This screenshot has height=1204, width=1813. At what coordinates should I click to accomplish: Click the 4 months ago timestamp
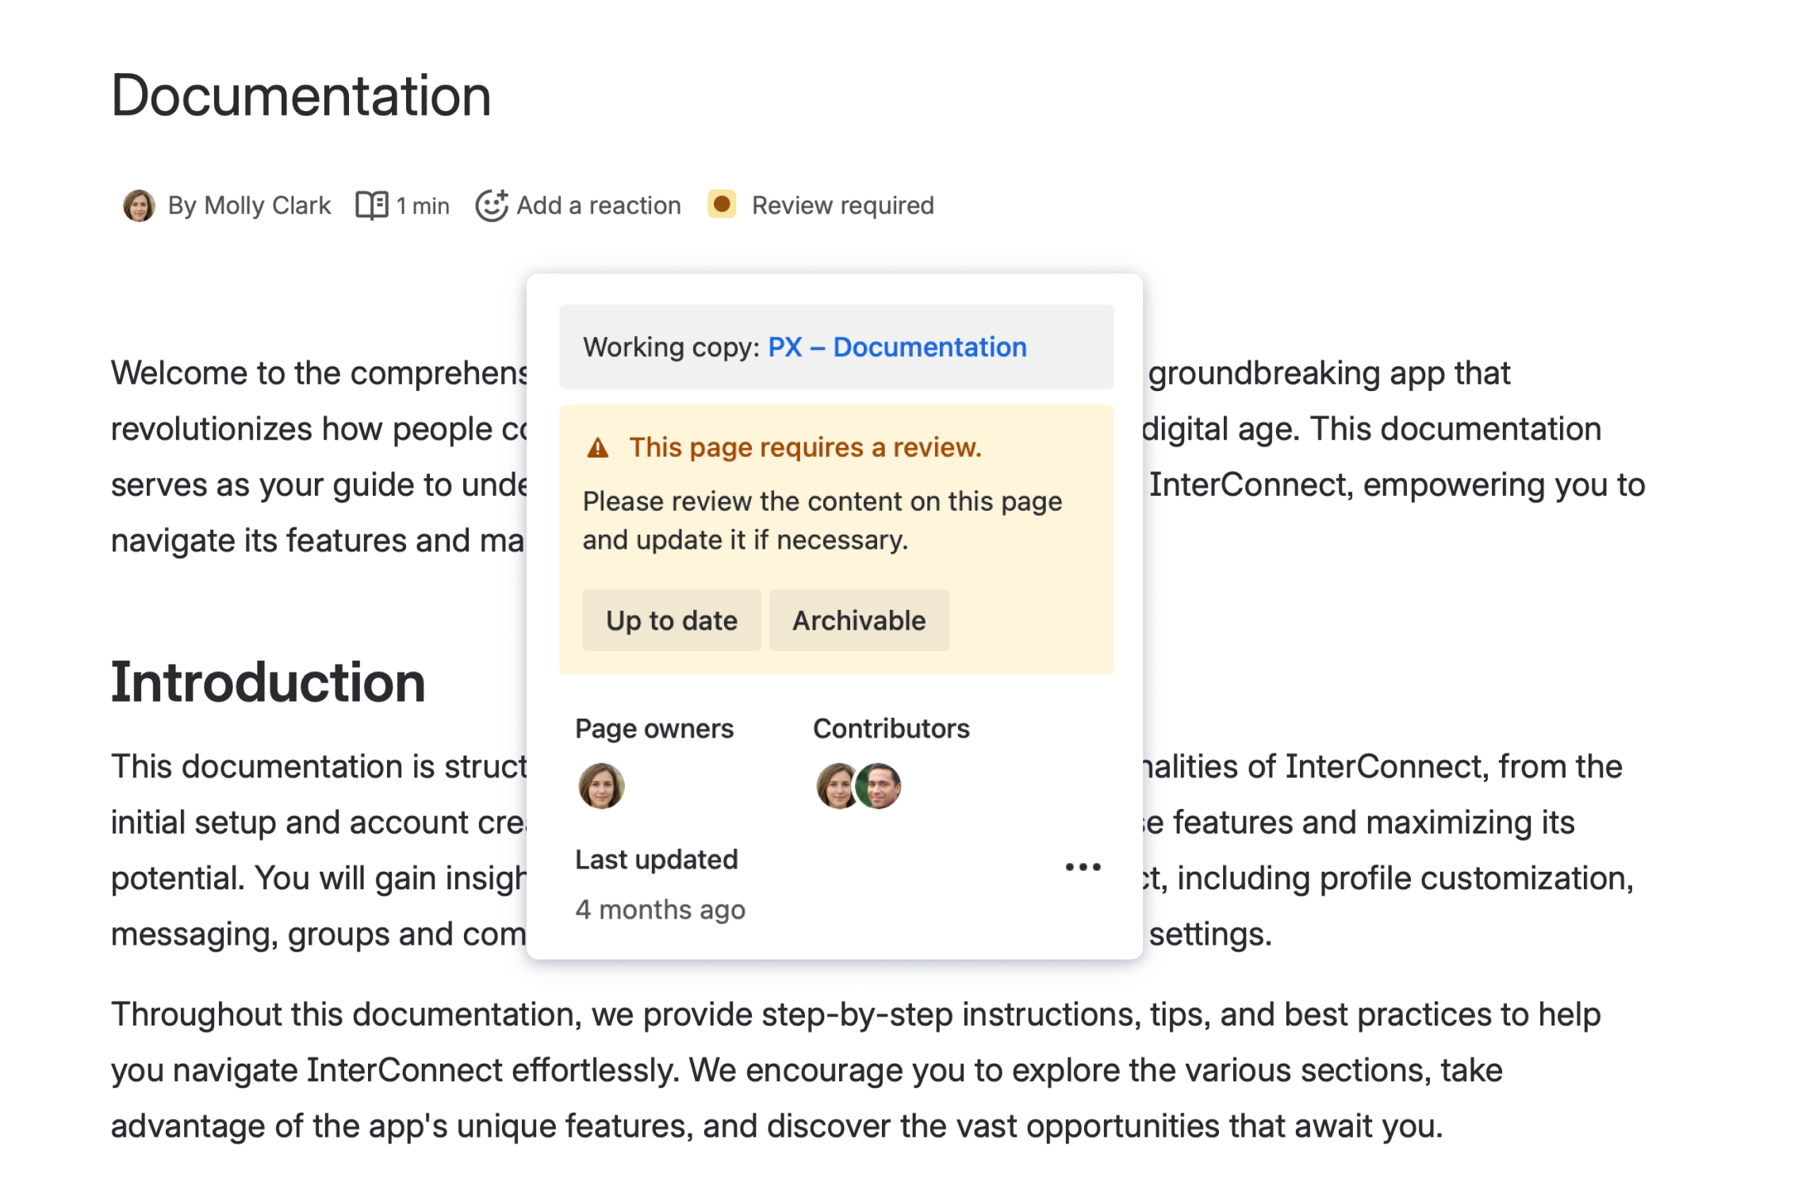[661, 909]
